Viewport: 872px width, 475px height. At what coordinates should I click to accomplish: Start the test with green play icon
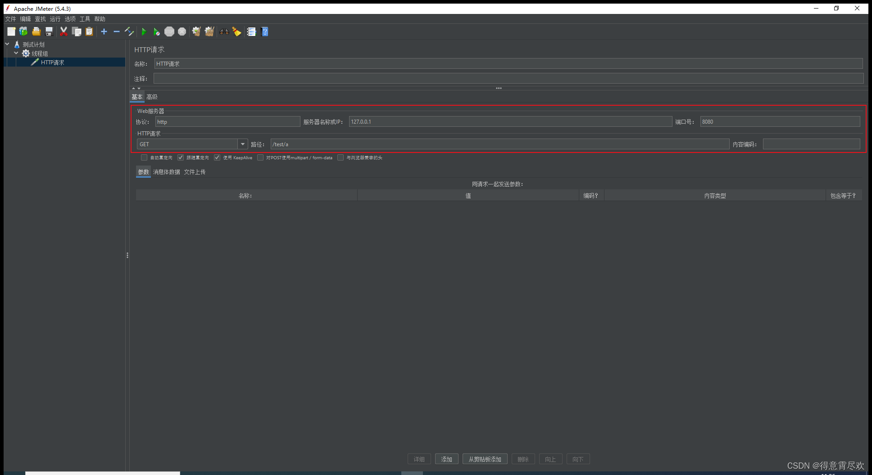[144, 31]
